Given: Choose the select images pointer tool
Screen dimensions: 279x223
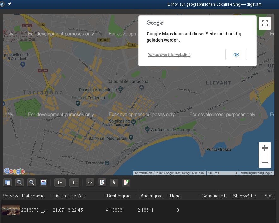Looking at the screenshot, I should [114, 182].
